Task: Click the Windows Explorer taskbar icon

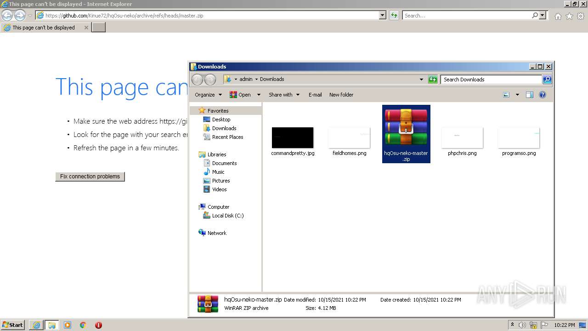Action: point(52,325)
